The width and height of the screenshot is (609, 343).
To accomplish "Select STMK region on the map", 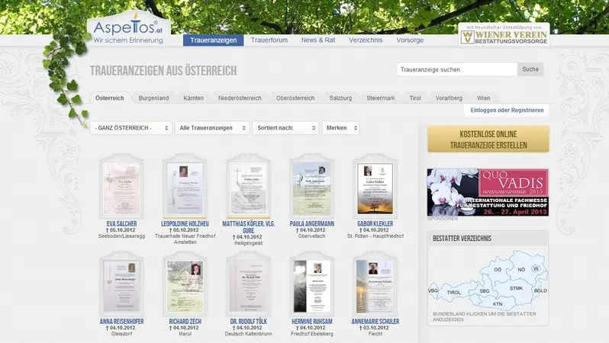I will [x=516, y=288].
